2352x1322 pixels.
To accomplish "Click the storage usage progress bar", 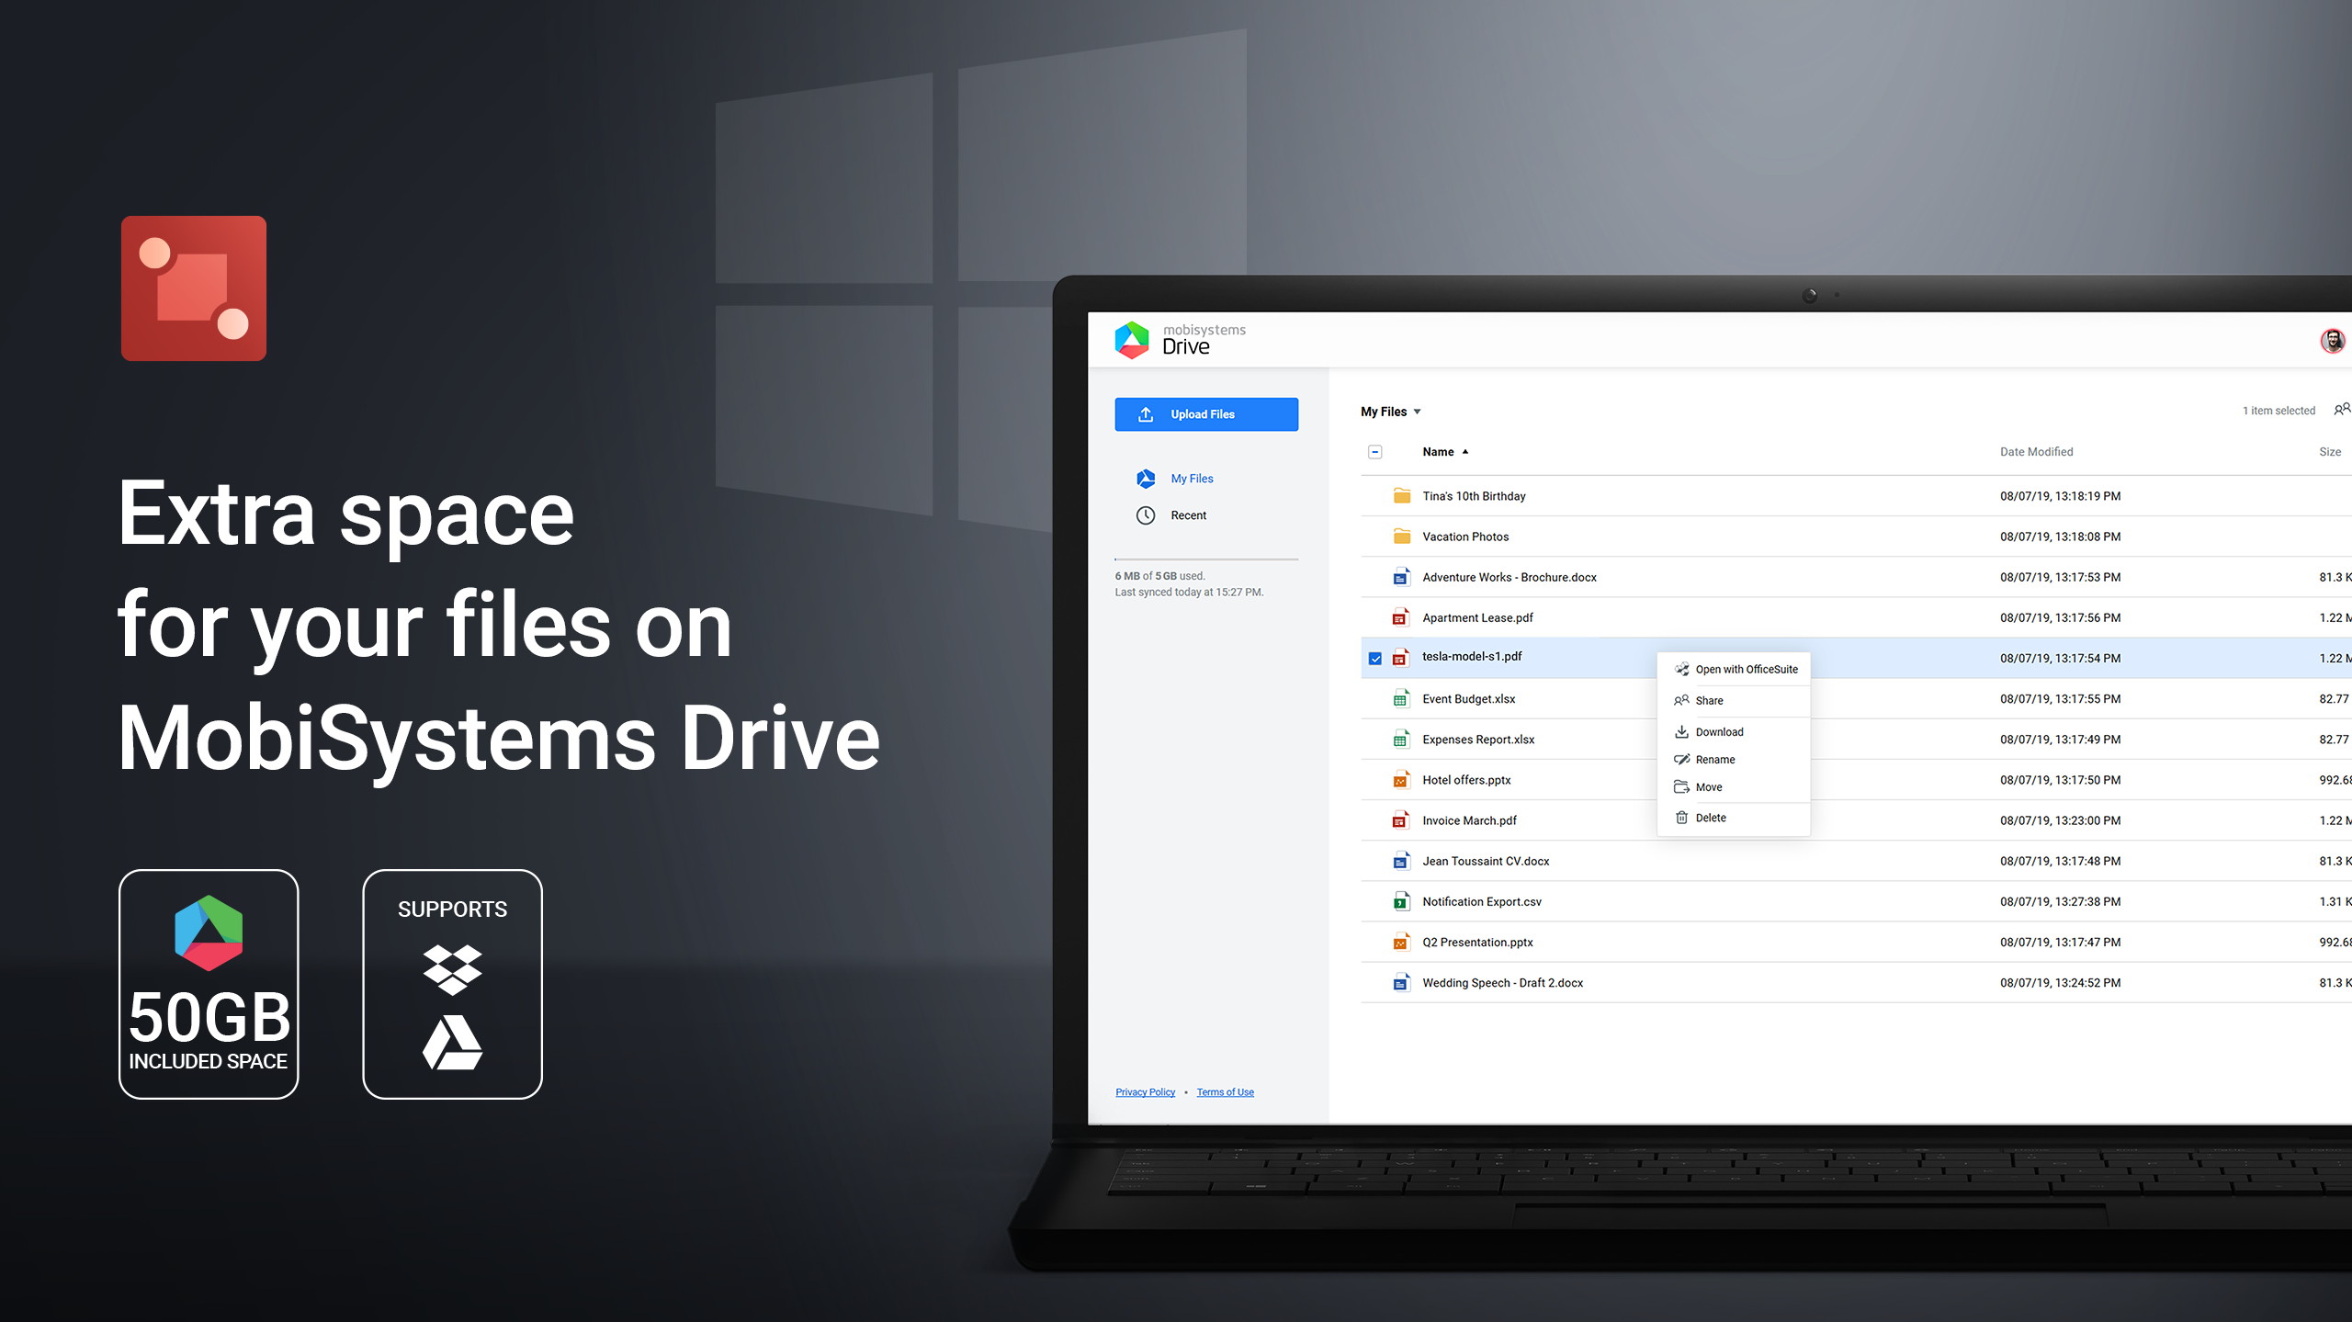I will point(1206,559).
